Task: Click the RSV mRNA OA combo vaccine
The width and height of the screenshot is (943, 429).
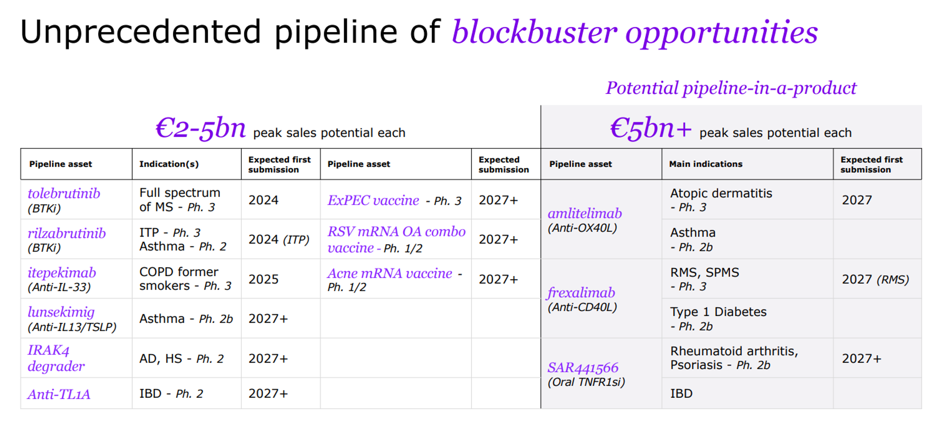Action: point(396,232)
